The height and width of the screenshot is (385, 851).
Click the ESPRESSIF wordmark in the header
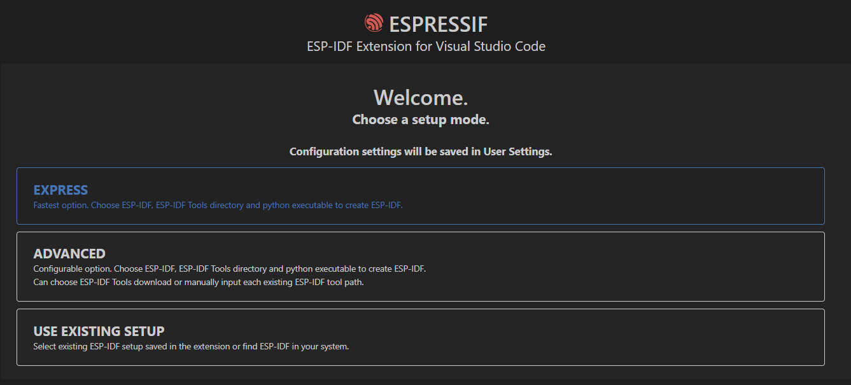pyautogui.click(x=438, y=25)
